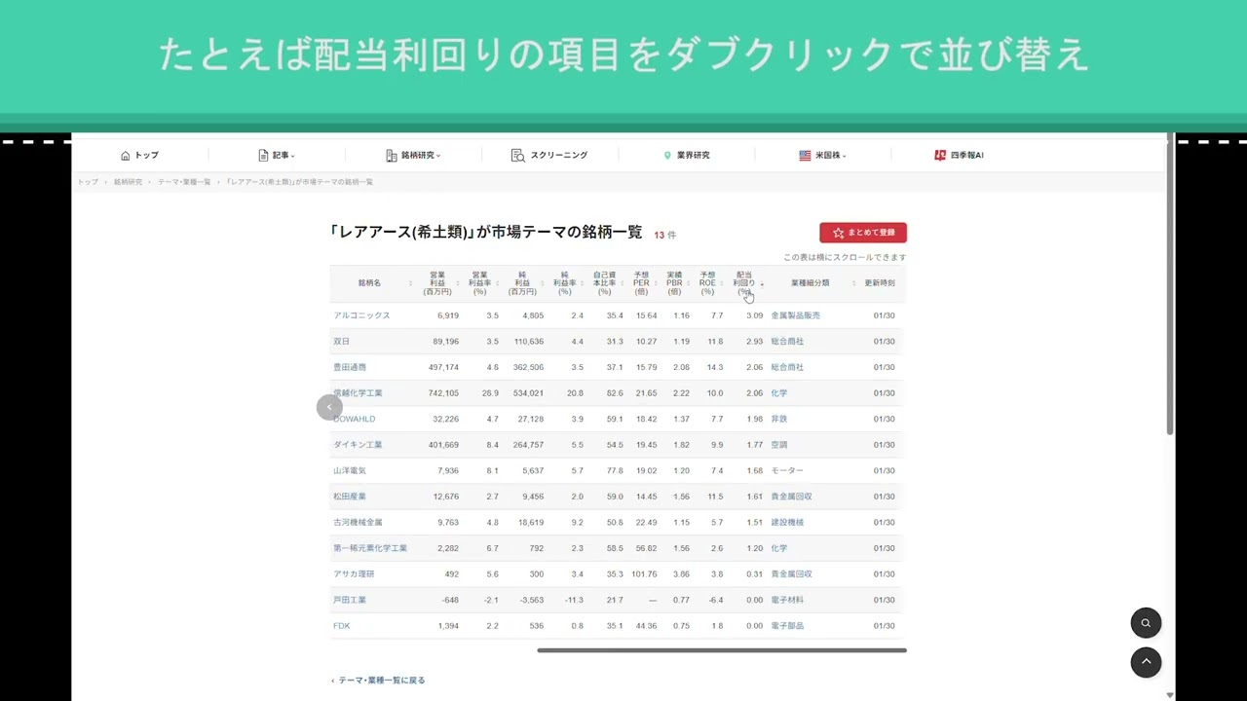Sort by 実績PBR column
Screen dimensions: 1247x701
click(x=674, y=283)
